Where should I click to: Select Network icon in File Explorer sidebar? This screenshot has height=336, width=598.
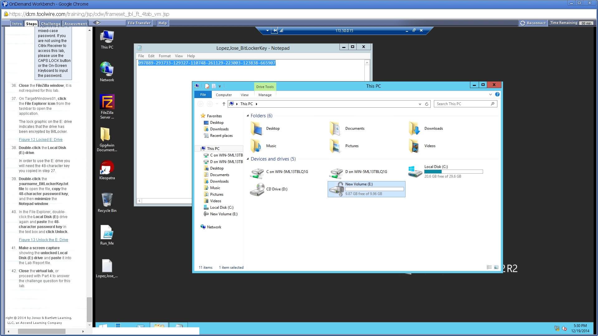[x=214, y=226]
